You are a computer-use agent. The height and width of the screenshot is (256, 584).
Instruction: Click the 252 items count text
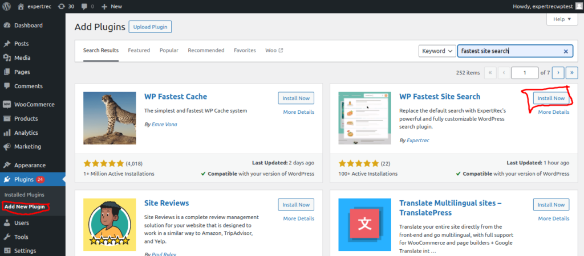point(468,73)
